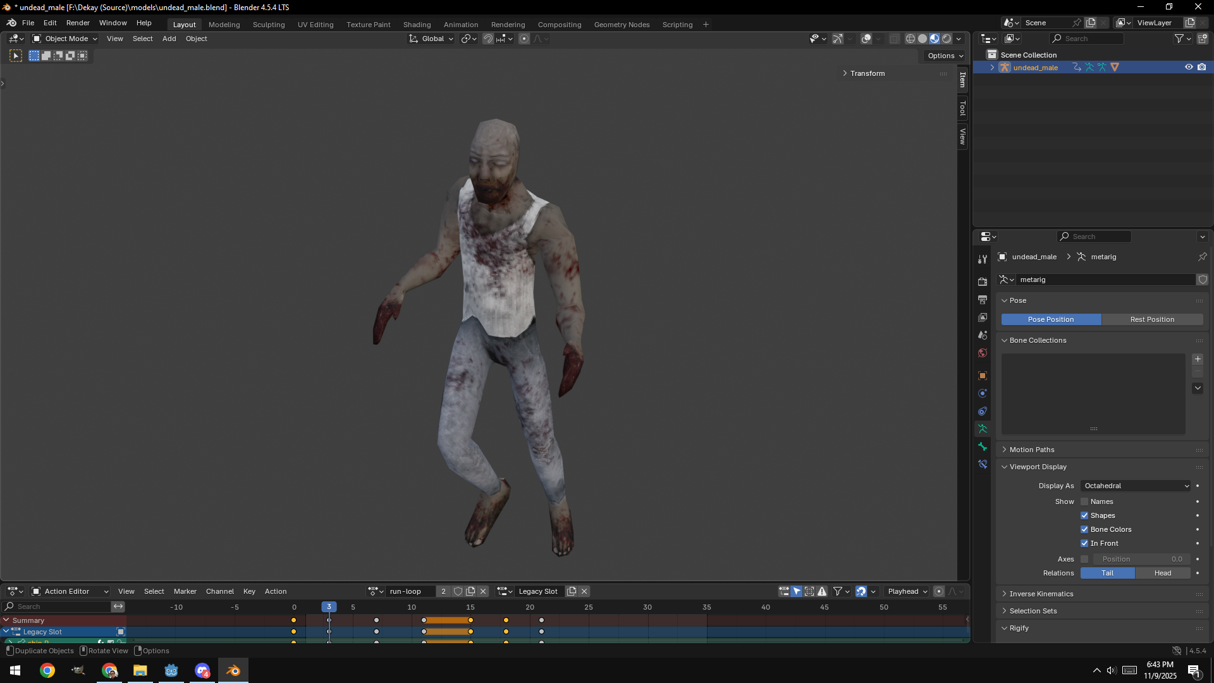The height and width of the screenshot is (683, 1214).
Task: Uncheck the Bone Colors option
Action: tap(1084, 529)
